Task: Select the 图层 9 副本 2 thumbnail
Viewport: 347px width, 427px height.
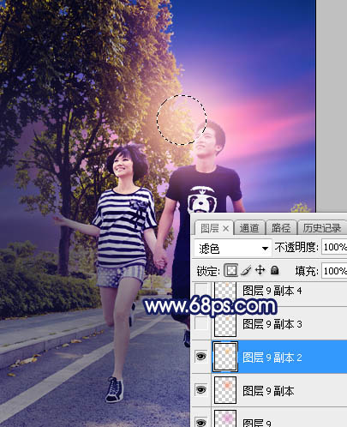Action: point(225,357)
